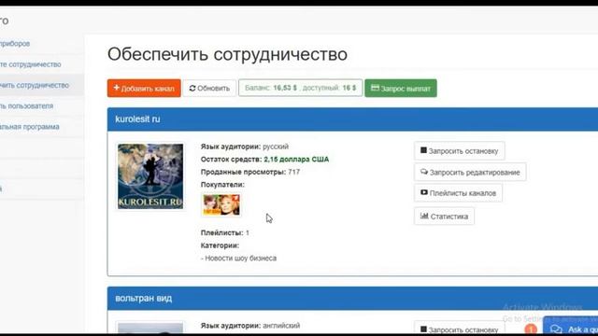
Task: Select sidebar item ending in те сотрудничество
Action: pos(31,64)
